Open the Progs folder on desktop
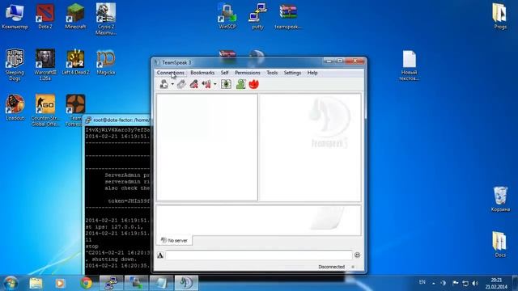The image size is (518, 291). pos(500,16)
